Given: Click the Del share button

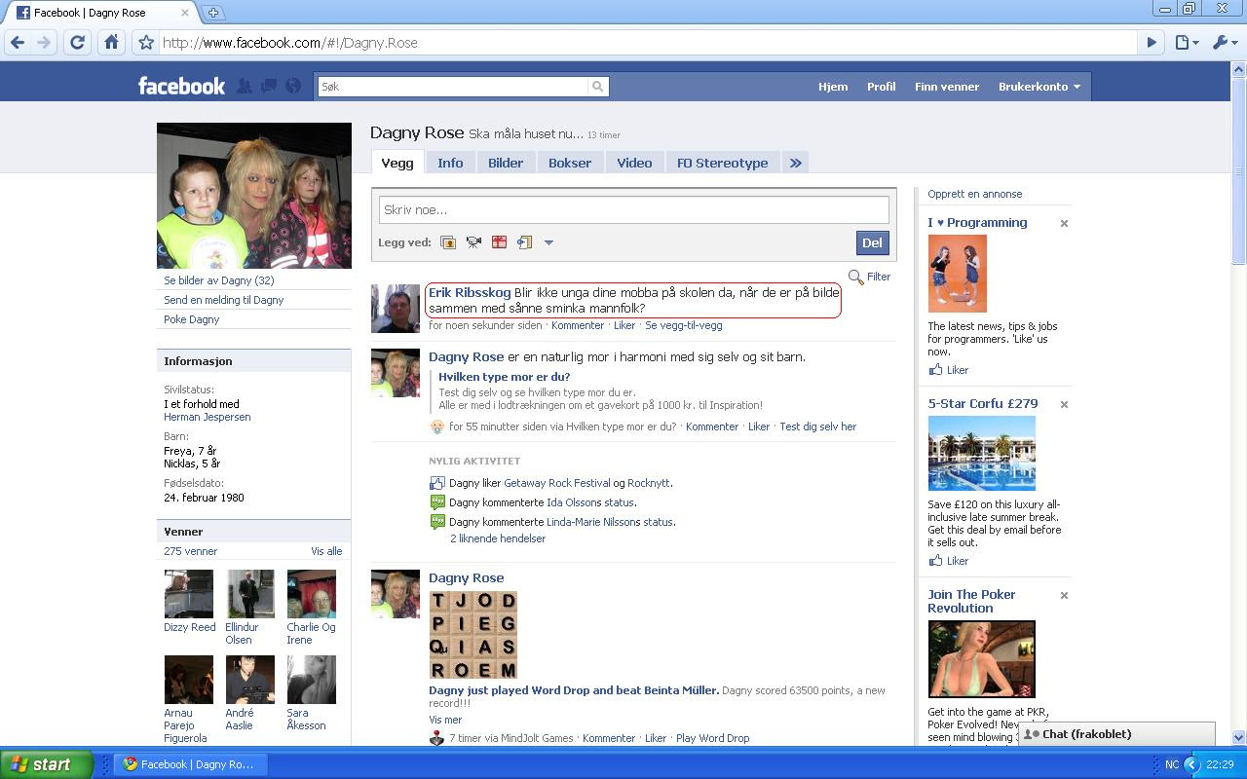Looking at the screenshot, I should click(872, 243).
